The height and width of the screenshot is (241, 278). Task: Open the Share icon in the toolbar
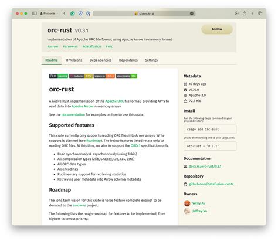pyautogui.click(x=245, y=13)
